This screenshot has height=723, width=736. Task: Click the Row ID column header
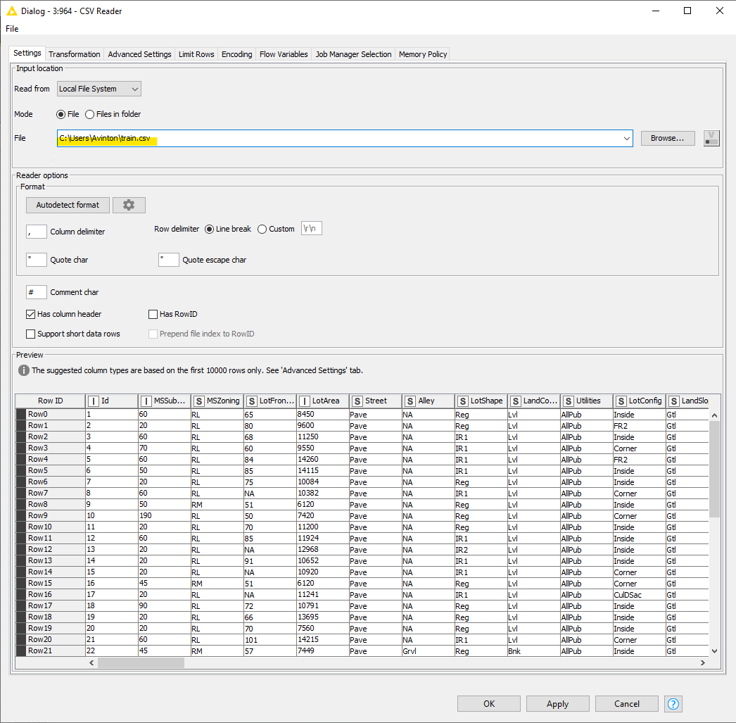click(50, 401)
